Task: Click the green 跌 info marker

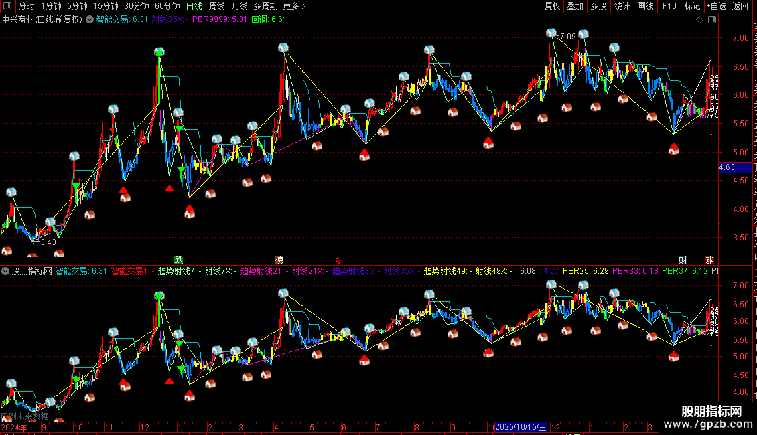Action: pyautogui.click(x=179, y=260)
